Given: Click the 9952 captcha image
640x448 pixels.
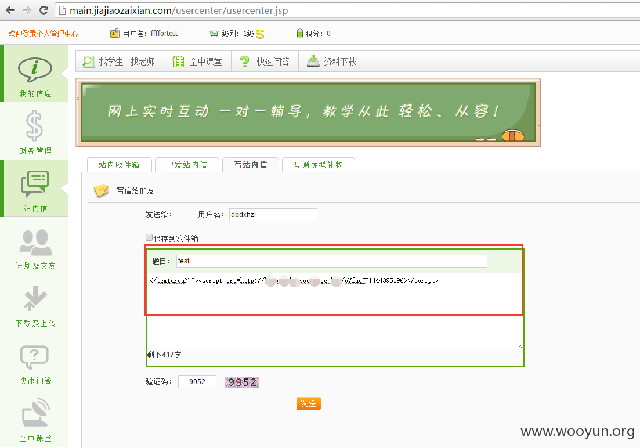Looking at the screenshot, I should pyautogui.click(x=242, y=382).
